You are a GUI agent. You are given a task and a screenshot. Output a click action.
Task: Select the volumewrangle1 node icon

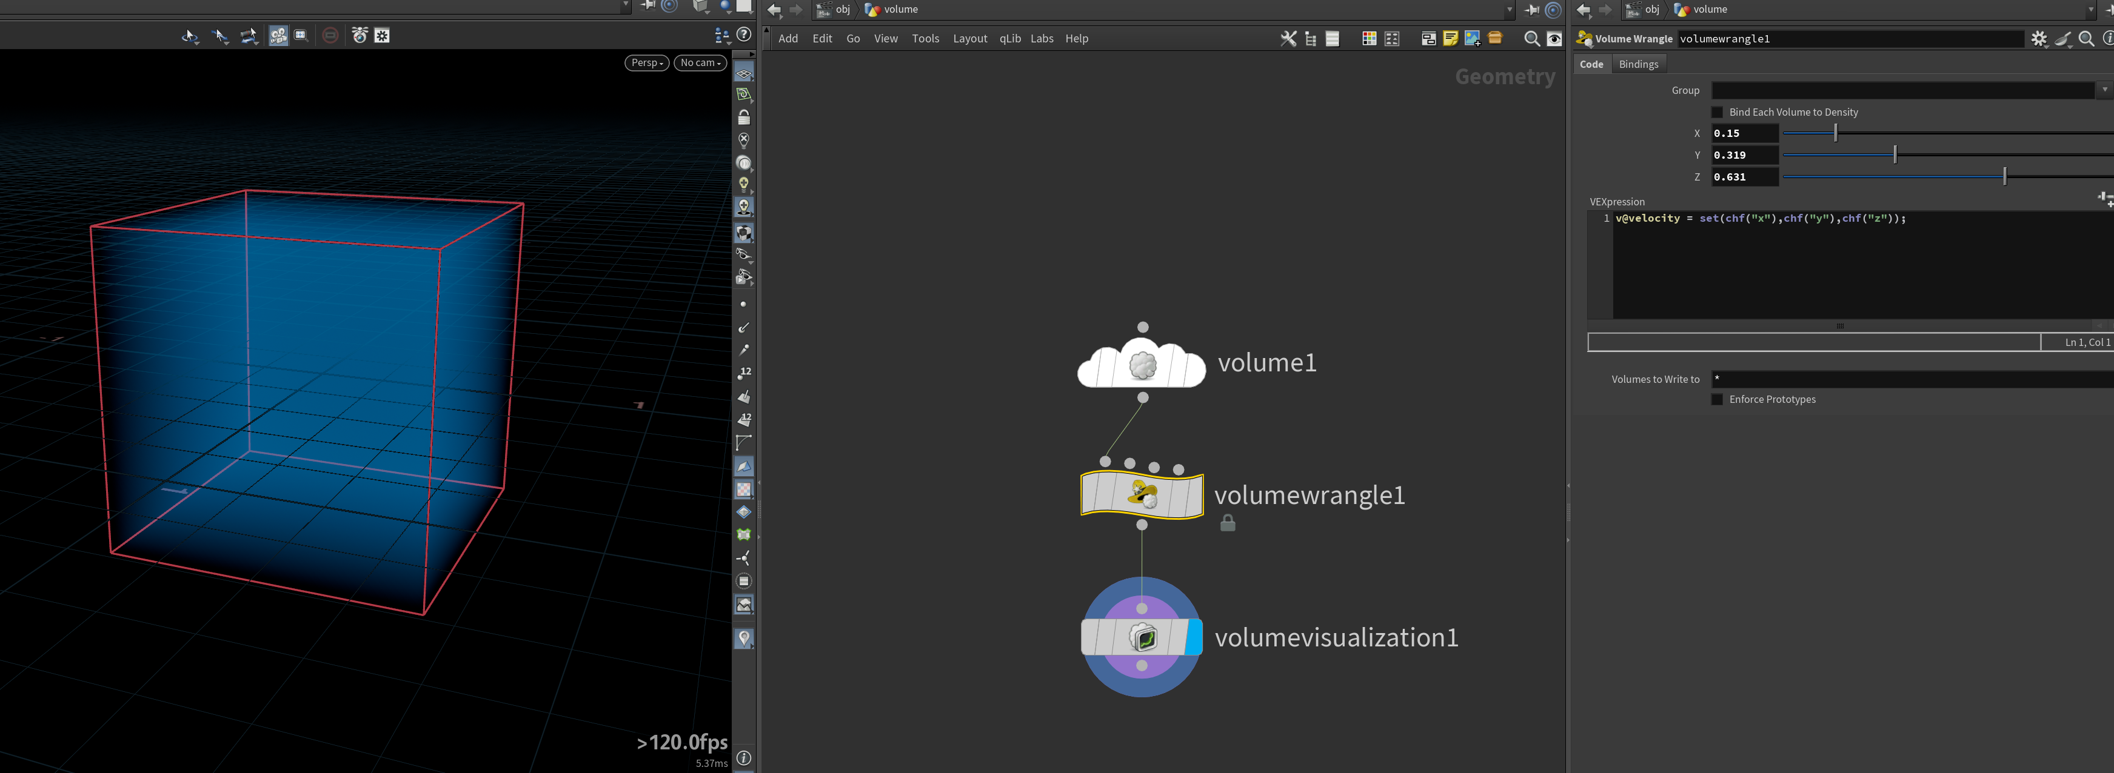tap(1142, 495)
